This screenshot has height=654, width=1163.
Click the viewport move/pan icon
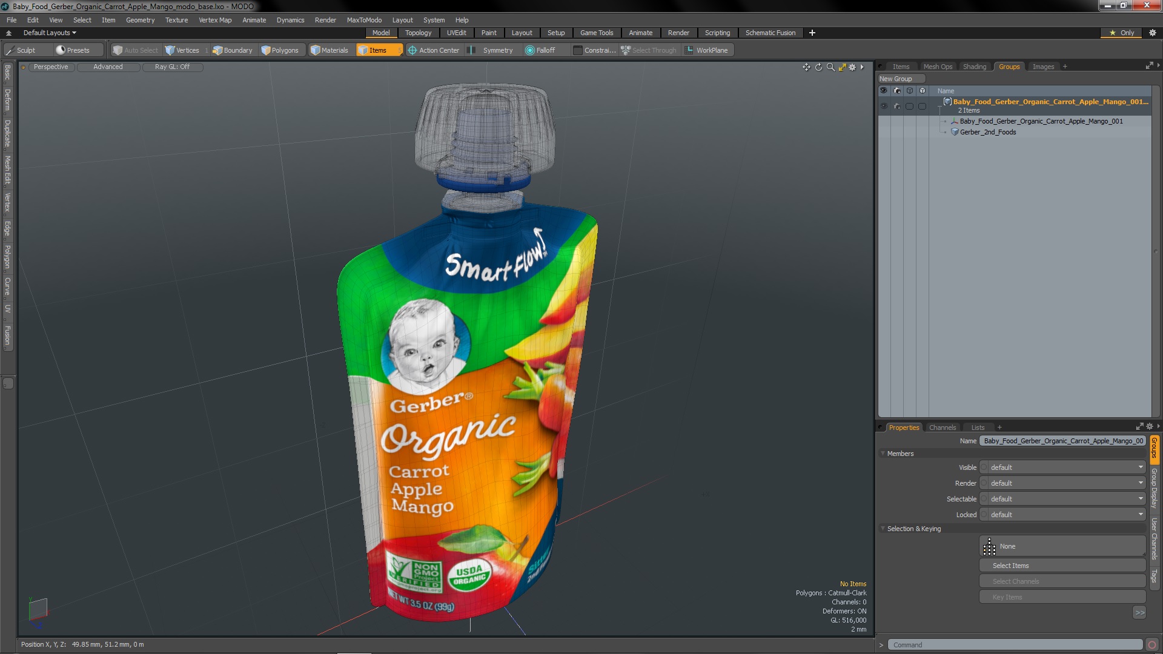tap(806, 67)
